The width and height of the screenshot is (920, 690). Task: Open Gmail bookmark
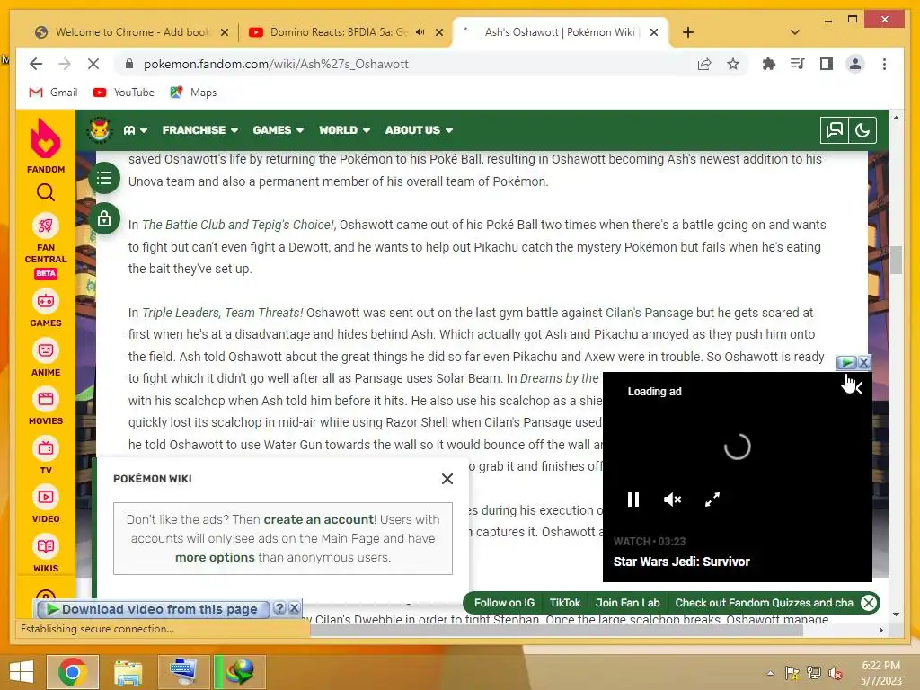53,93
